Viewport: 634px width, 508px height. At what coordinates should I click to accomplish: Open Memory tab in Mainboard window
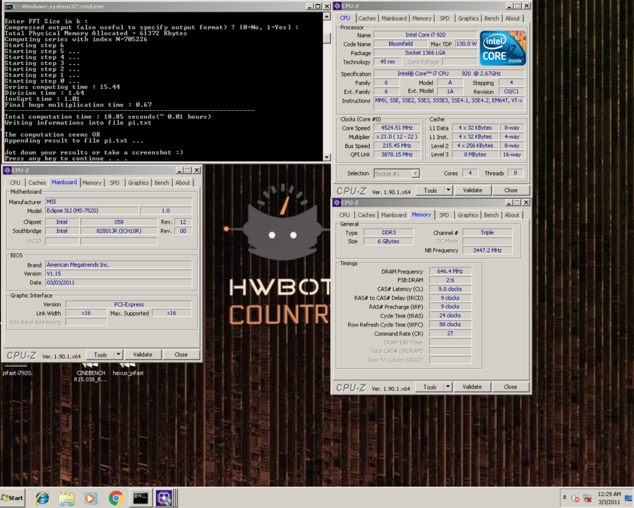(92, 183)
